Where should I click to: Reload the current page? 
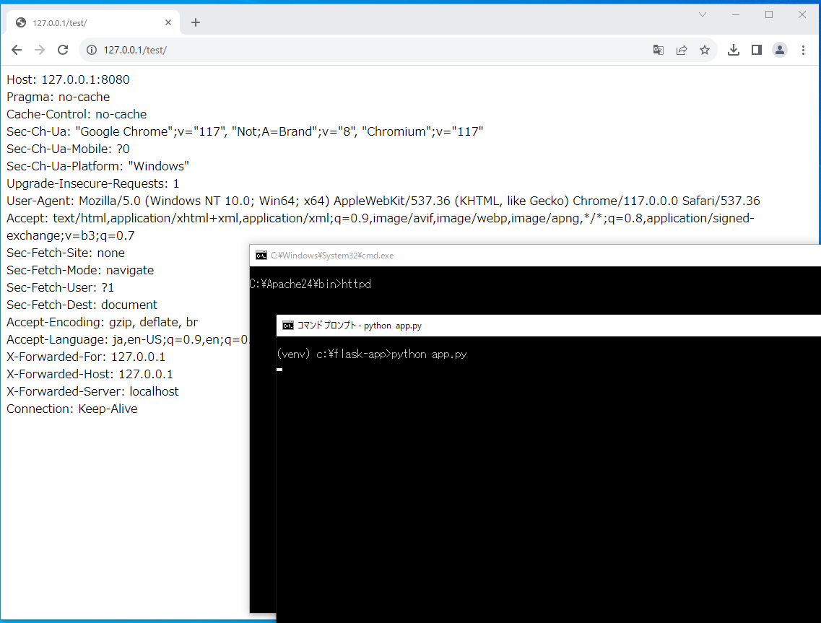point(63,50)
